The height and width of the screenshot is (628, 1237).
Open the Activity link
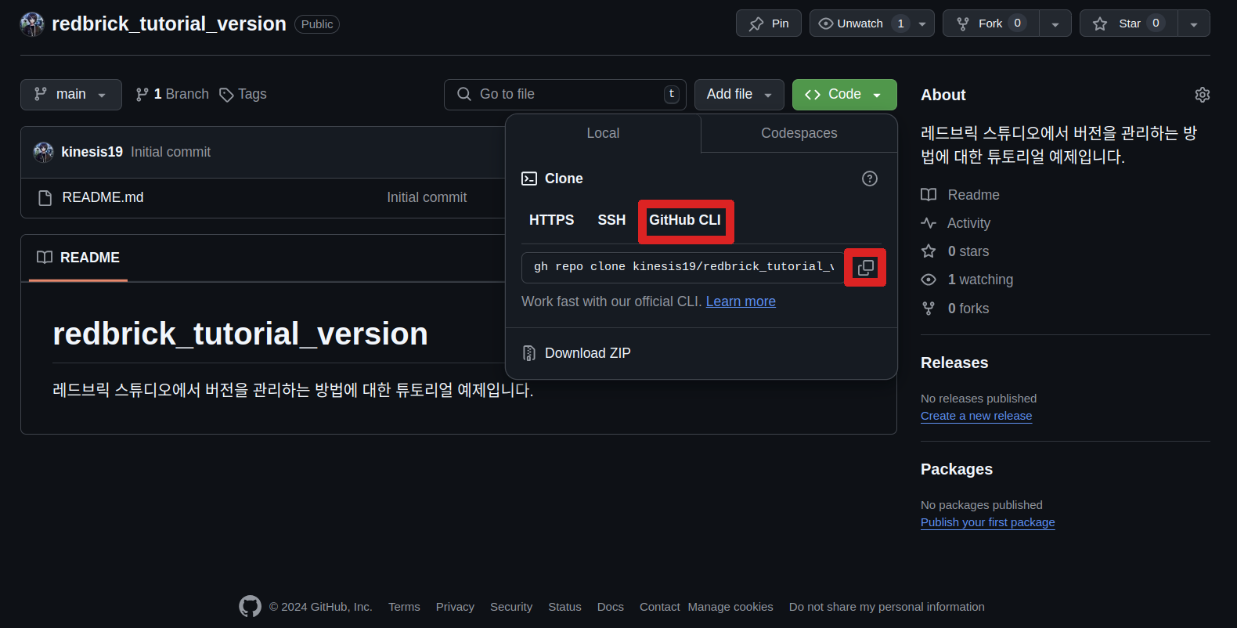coord(956,223)
